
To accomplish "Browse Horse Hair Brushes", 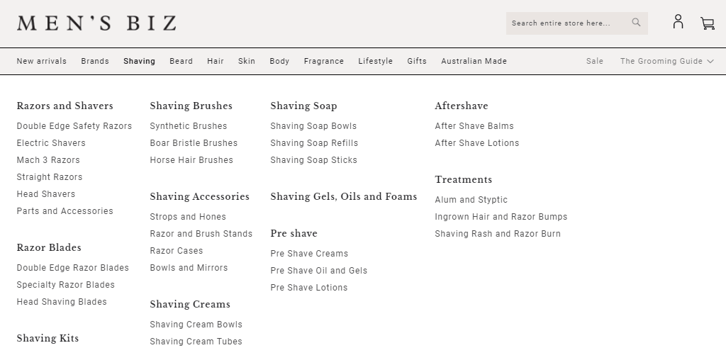I will coord(191,160).
